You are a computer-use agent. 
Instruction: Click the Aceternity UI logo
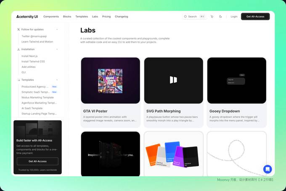[27, 16]
